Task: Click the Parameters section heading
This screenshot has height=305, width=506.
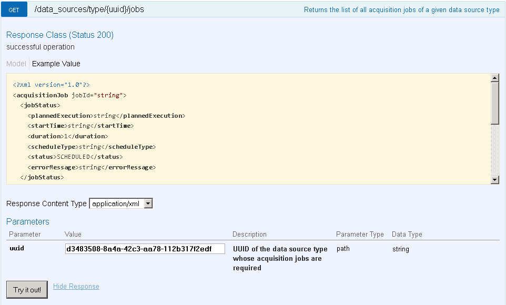Action: (x=28, y=222)
